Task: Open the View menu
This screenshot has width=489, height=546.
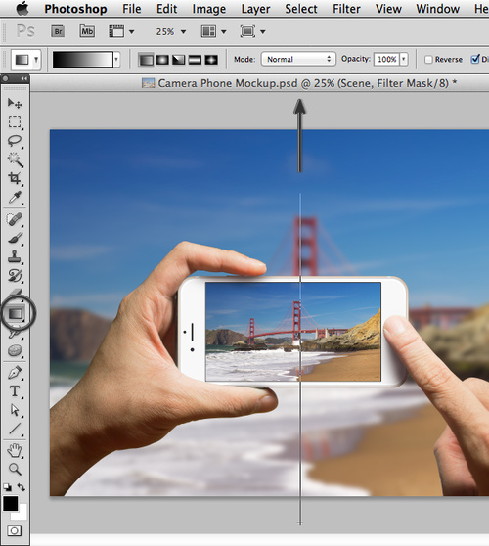Action: click(388, 9)
